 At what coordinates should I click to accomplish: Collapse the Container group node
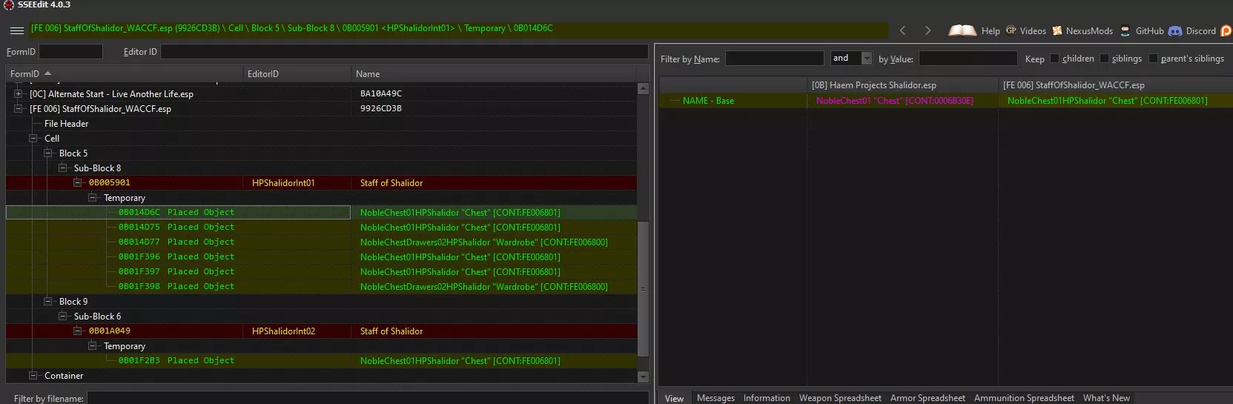[x=33, y=376]
